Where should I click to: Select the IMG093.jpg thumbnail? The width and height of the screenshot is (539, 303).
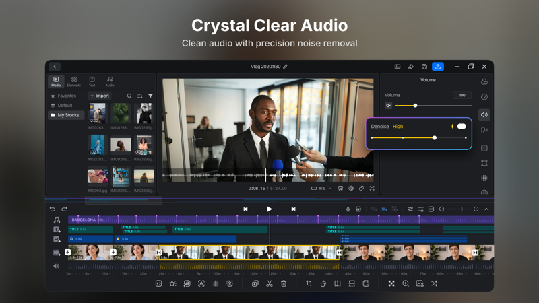coord(98,176)
